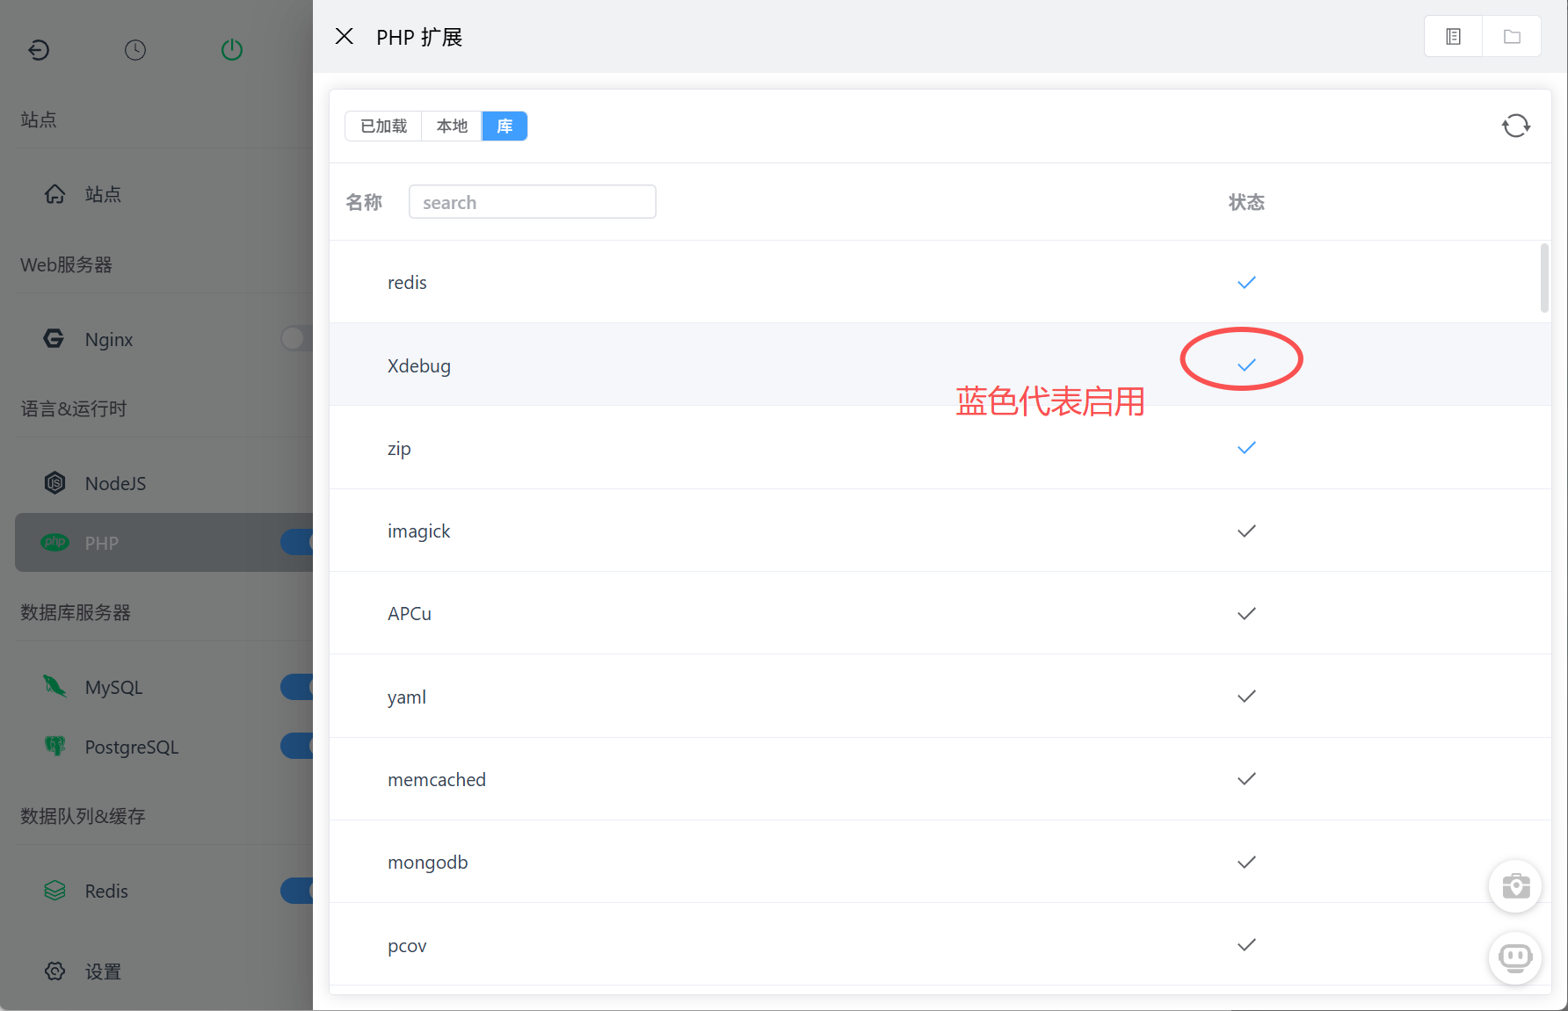Image resolution: width=1568 pixels, height=1011 pixels.
Task: Select the 库 tab
Action: point(505,126)
